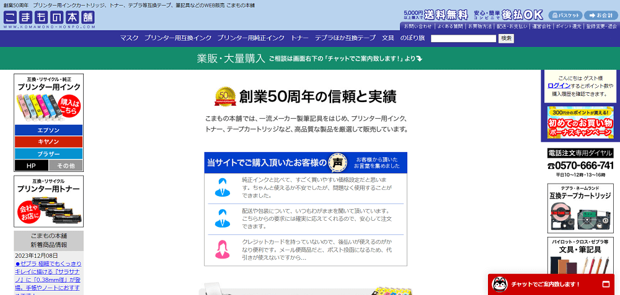Click the chat mascot icon
This screenshot has width=620, height=295.
click(x=499, y=284)
